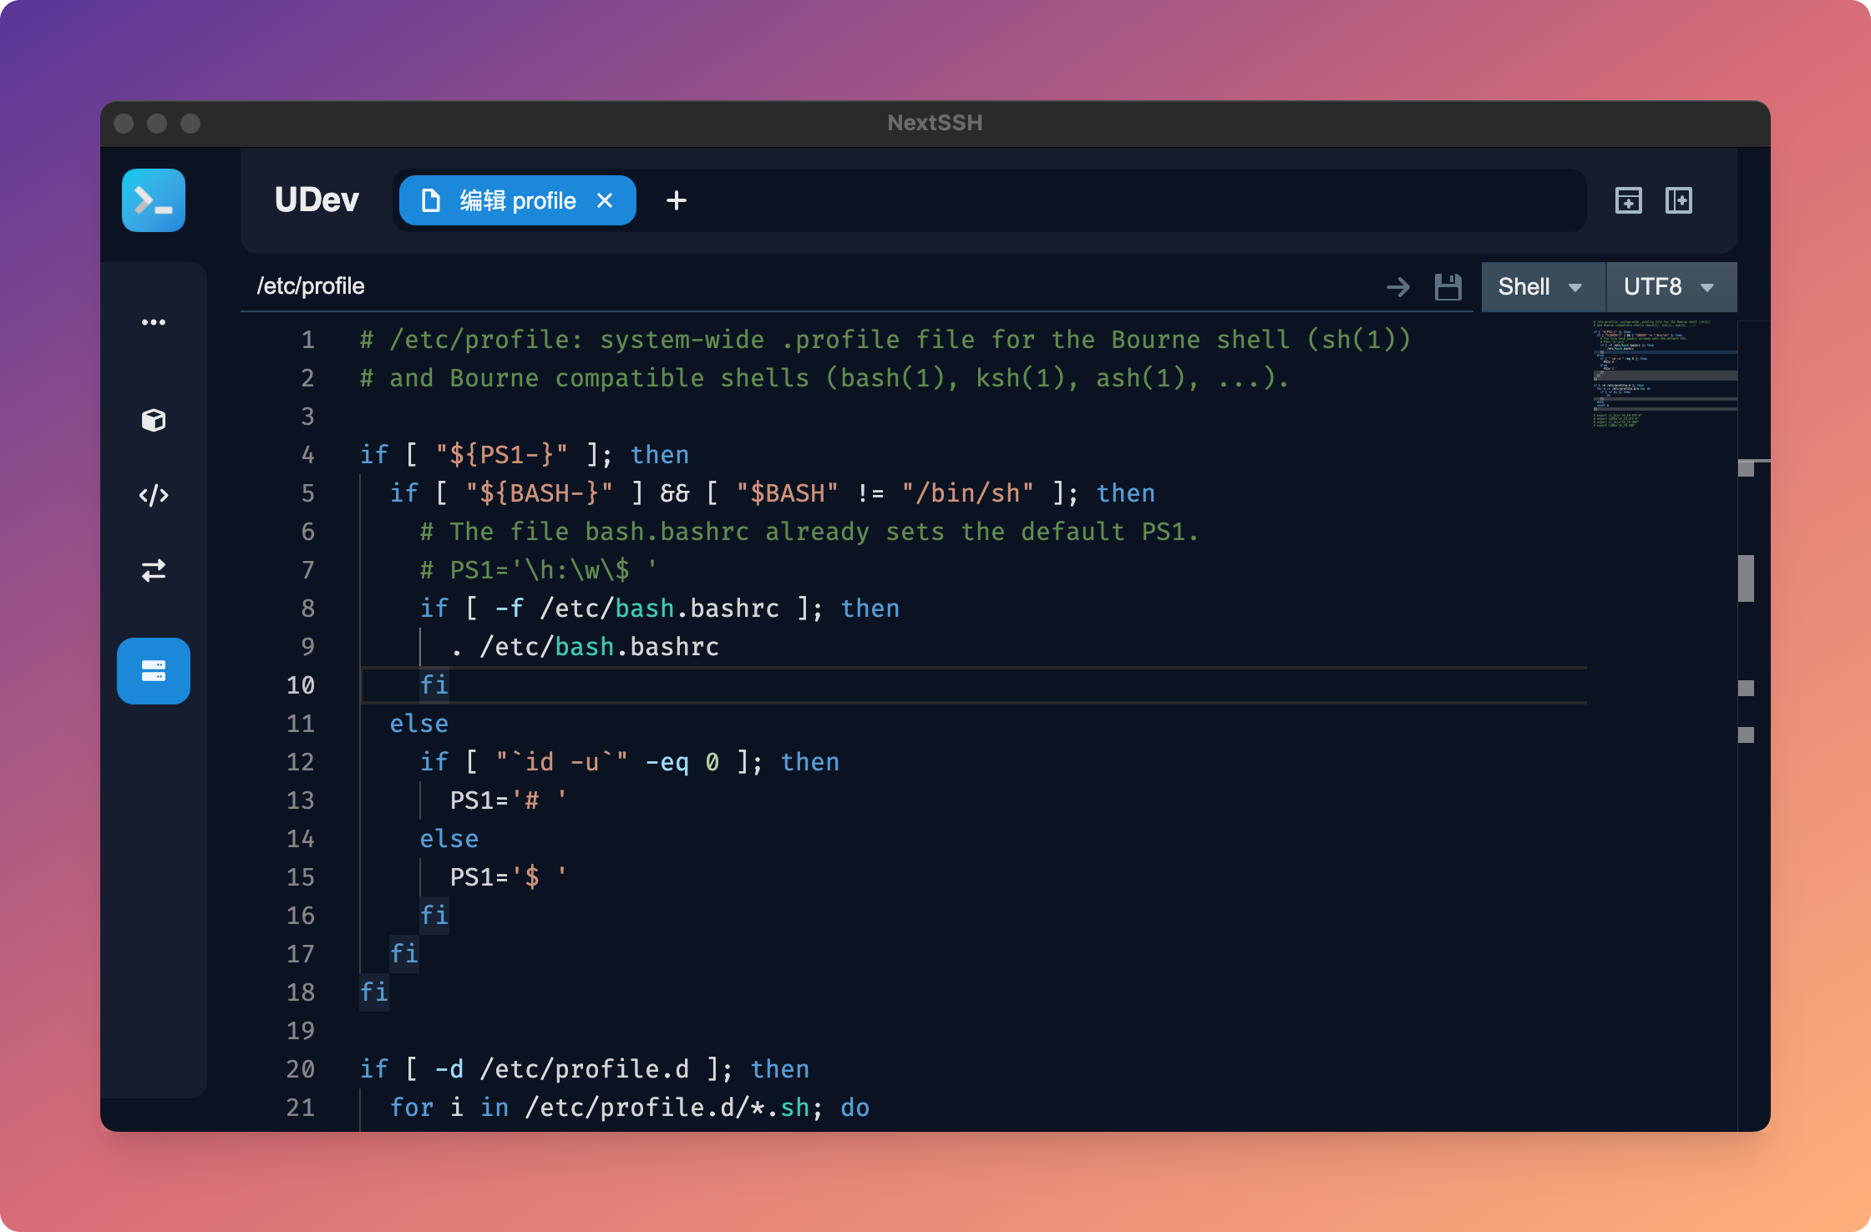Close the 编辑 profile tab
Viewport: 1871px width, 1232px height.
coord(605,200)
